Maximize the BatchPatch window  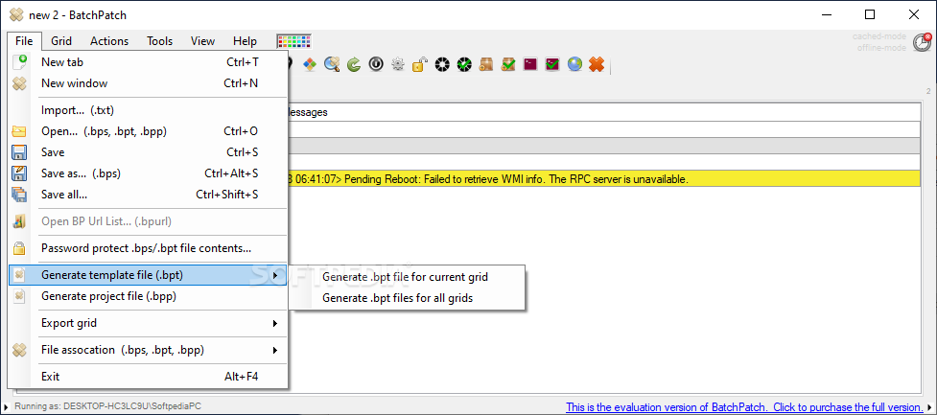click(870, 15)
